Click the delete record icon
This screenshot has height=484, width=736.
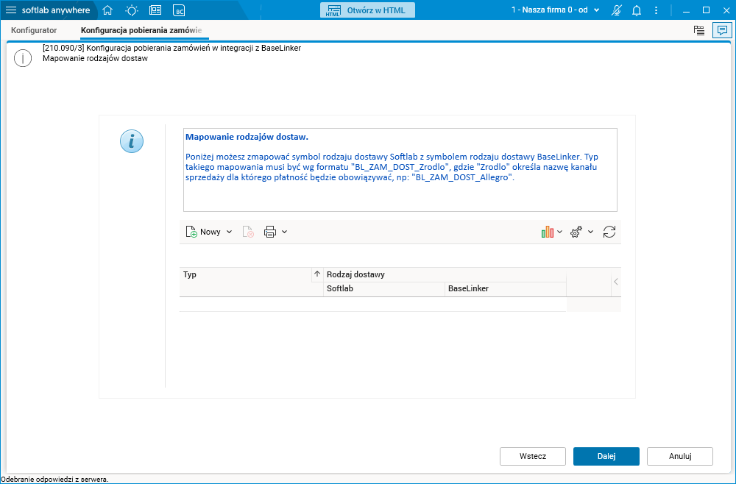pos(248,232)
